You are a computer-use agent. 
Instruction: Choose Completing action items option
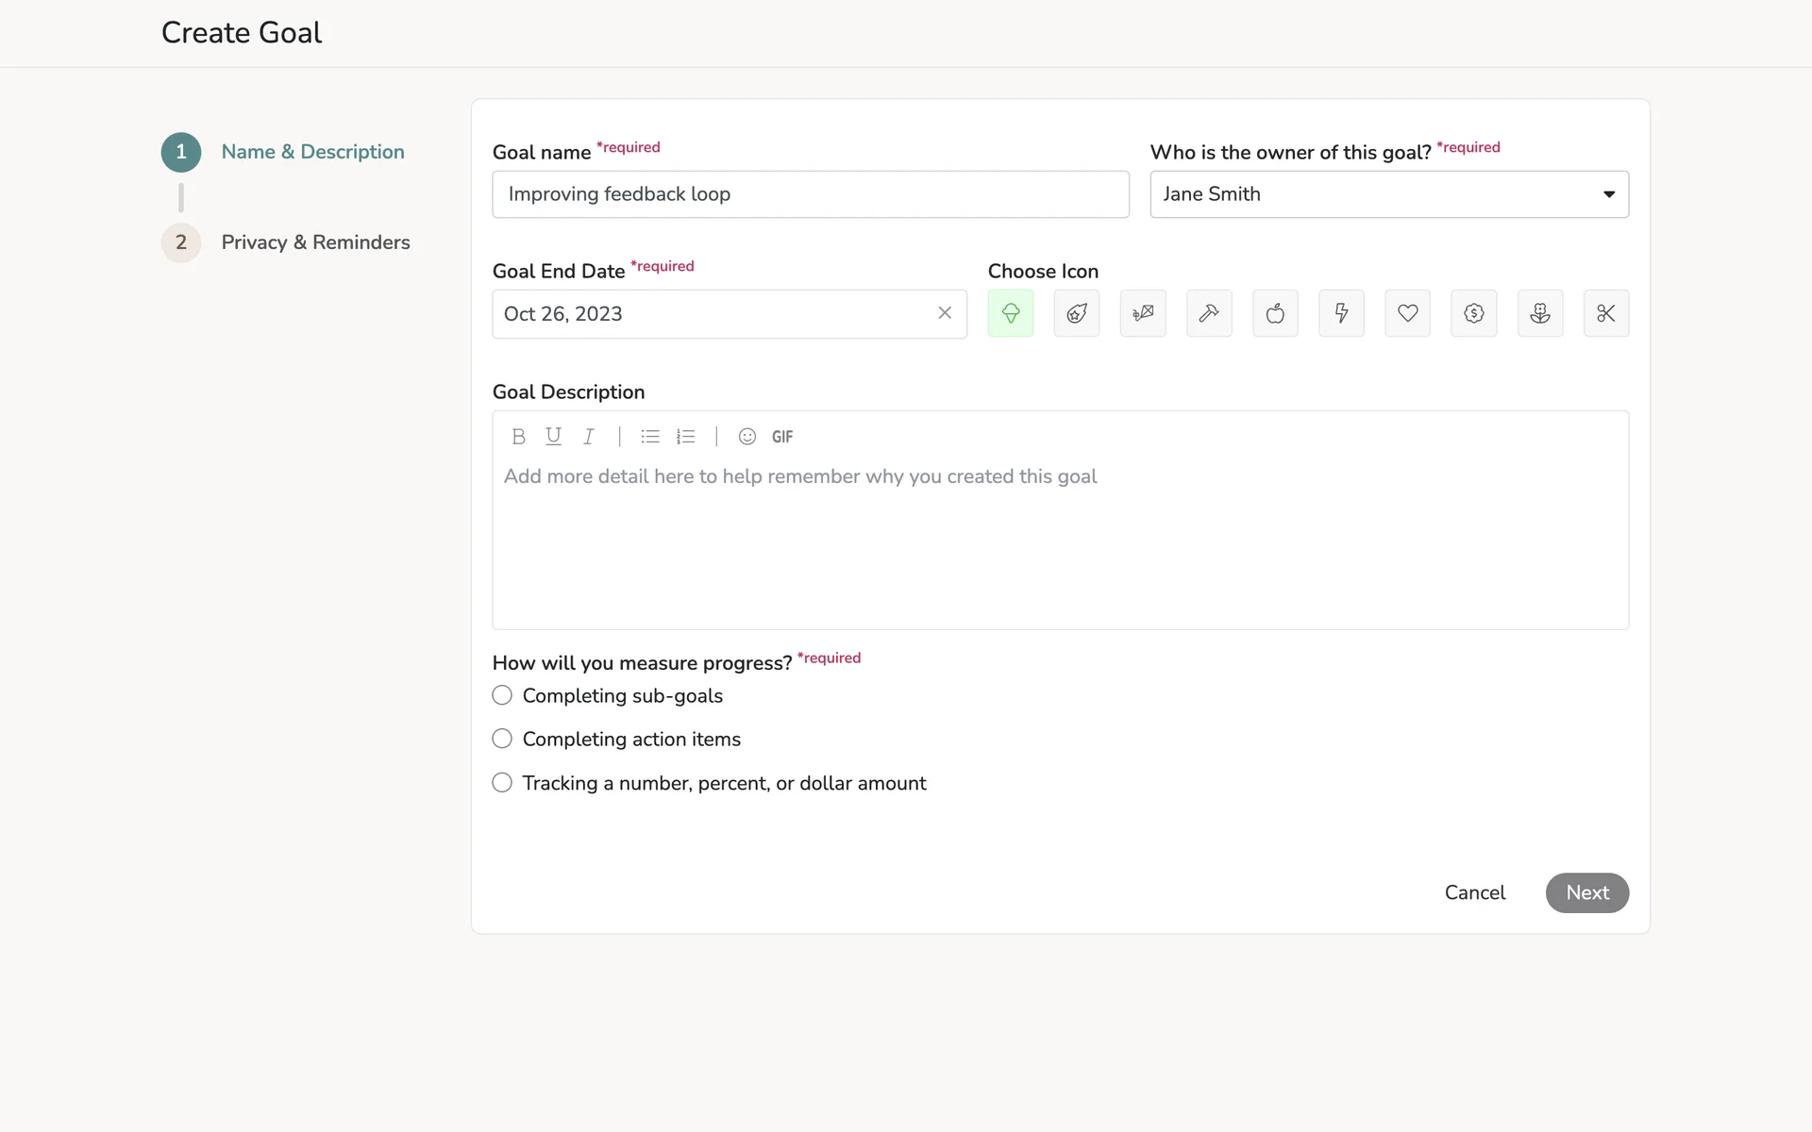pos(502,739)
